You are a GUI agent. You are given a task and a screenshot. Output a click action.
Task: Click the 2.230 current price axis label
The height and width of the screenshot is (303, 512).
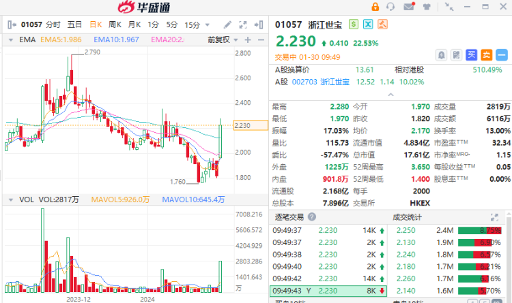(251, 125)
